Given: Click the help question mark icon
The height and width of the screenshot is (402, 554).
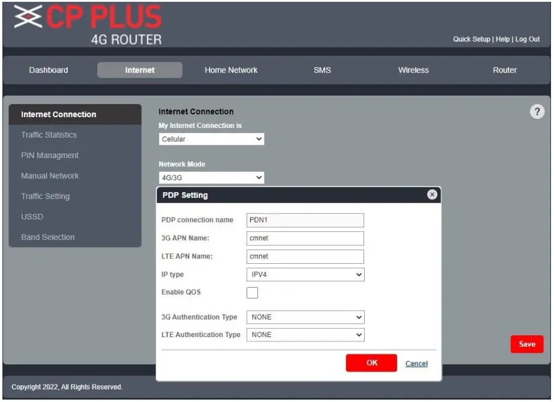Looking at the screenshot, I should point(537,112).
